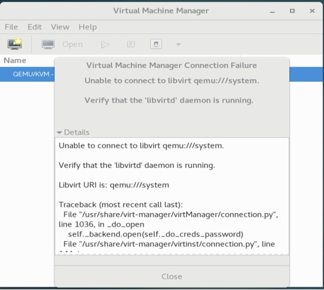Viewport: 324px width, 290px height.
Task: Collapse the Details expander
Action: pos(73,132)
